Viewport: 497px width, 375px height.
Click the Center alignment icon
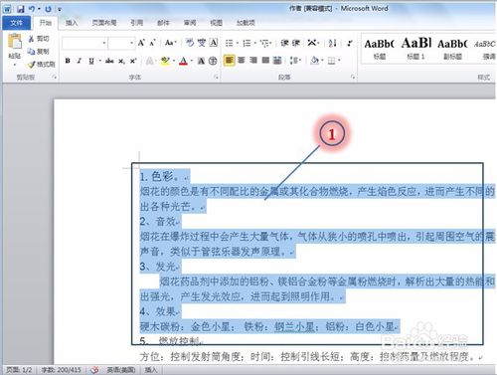pos(242,61)
